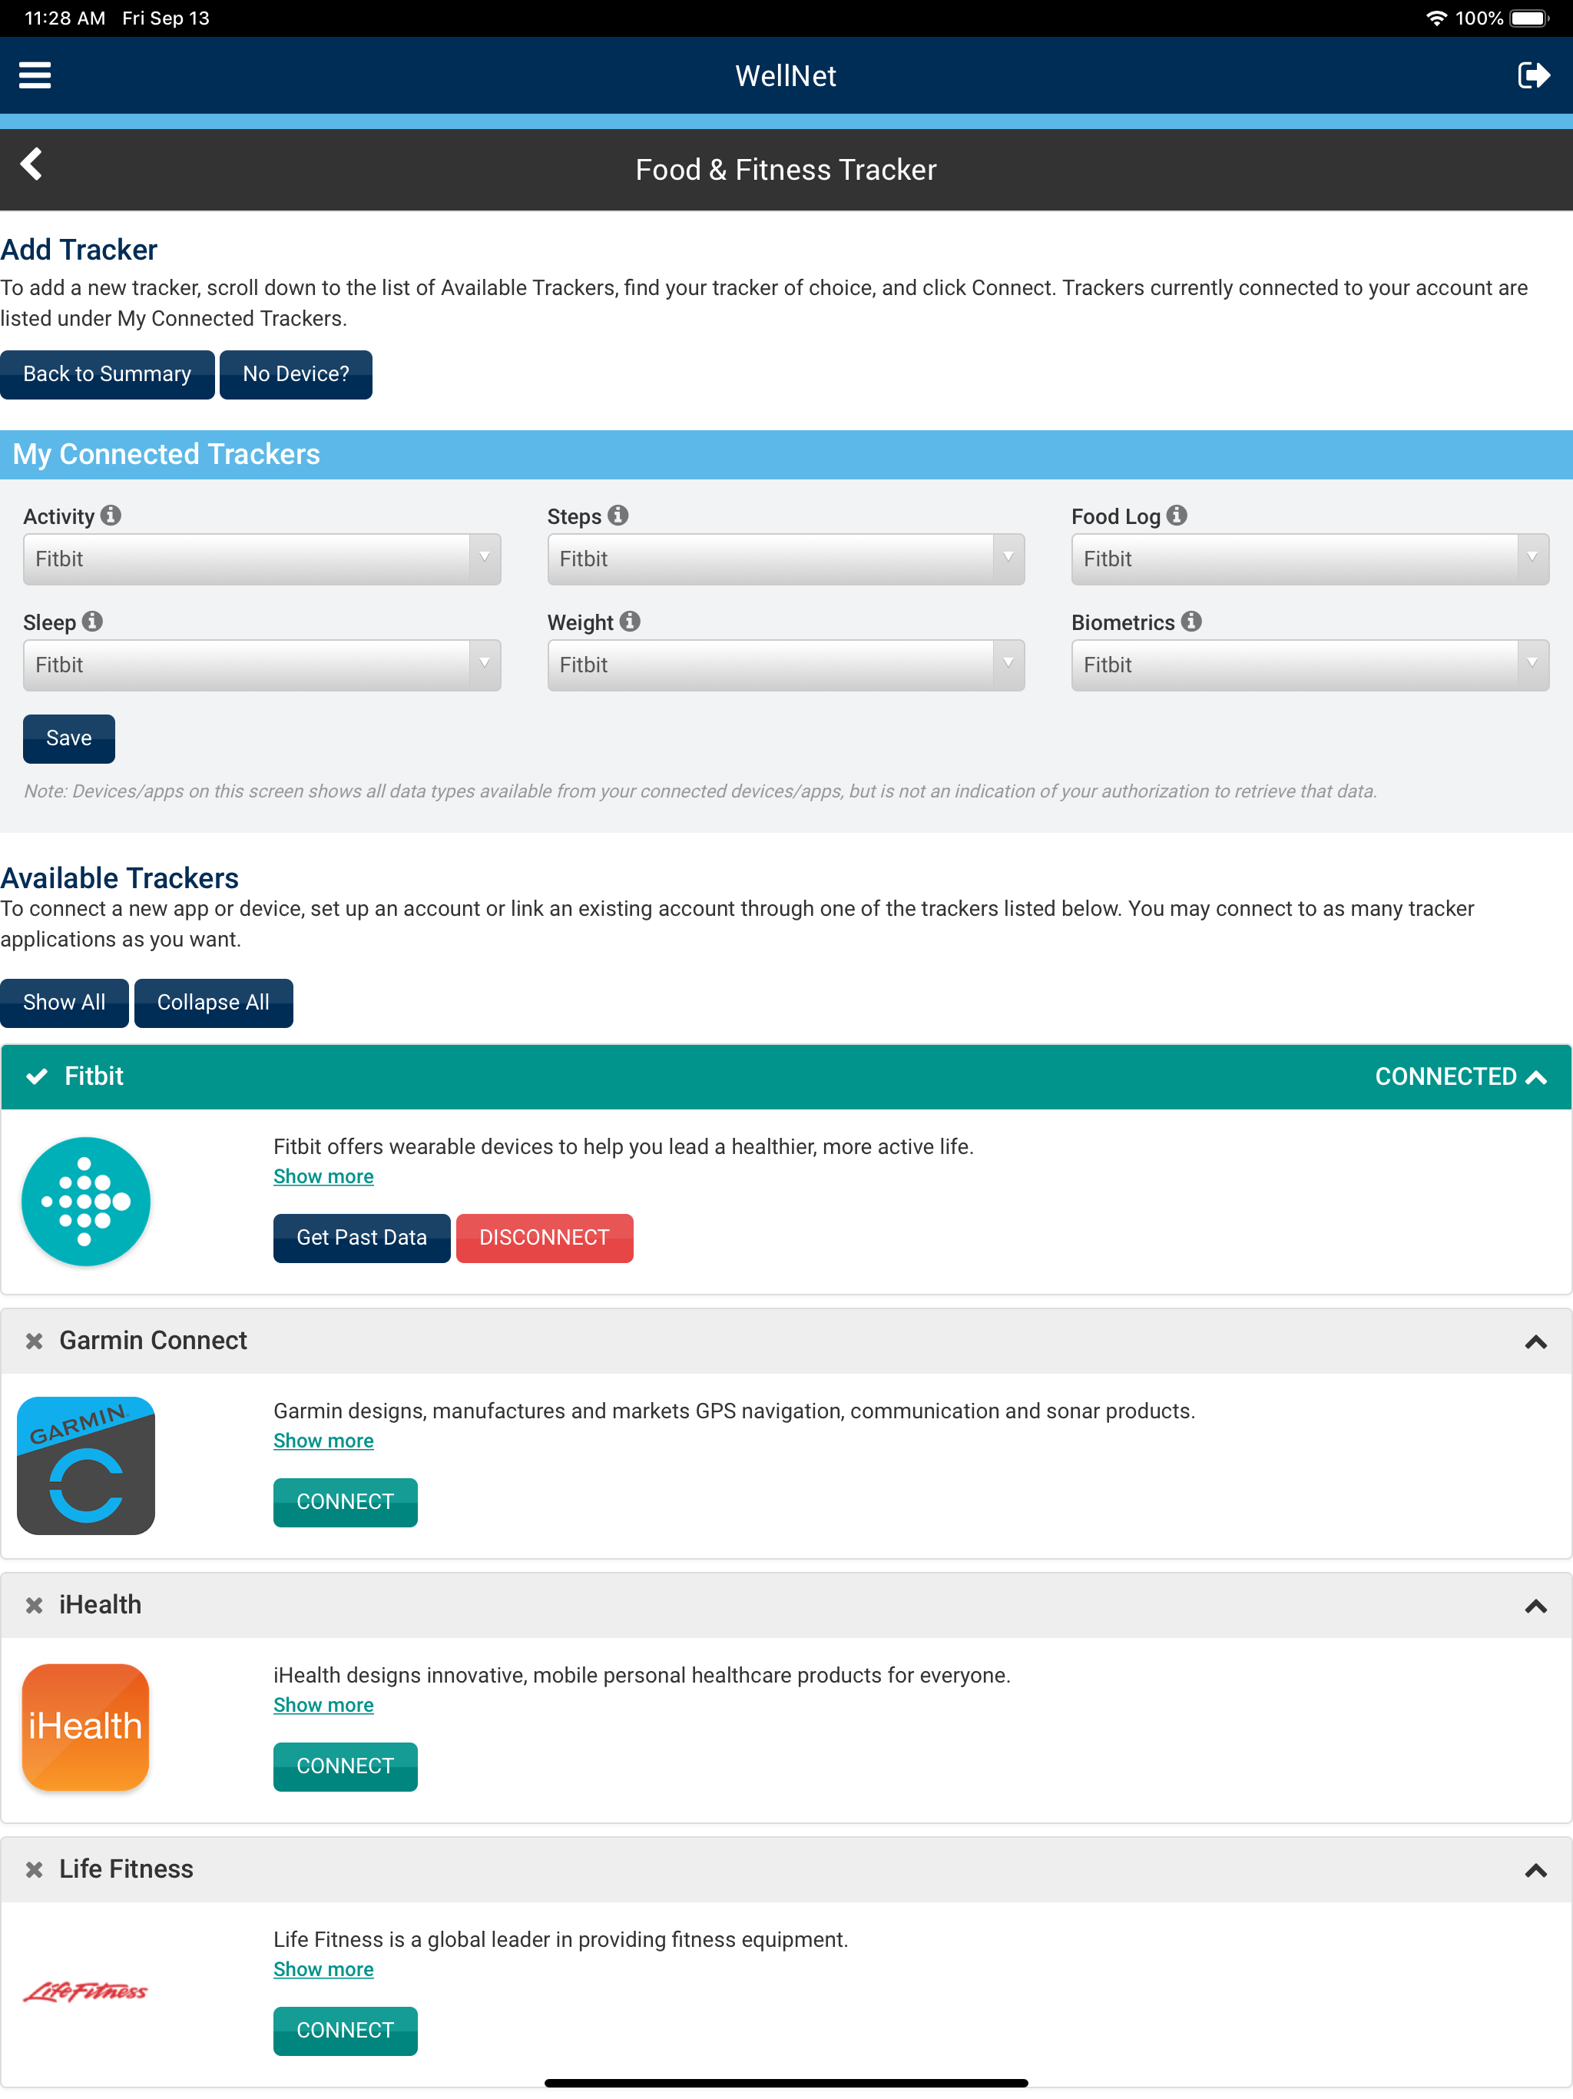Tap the Life Fitness section title

click(126, 1869)
